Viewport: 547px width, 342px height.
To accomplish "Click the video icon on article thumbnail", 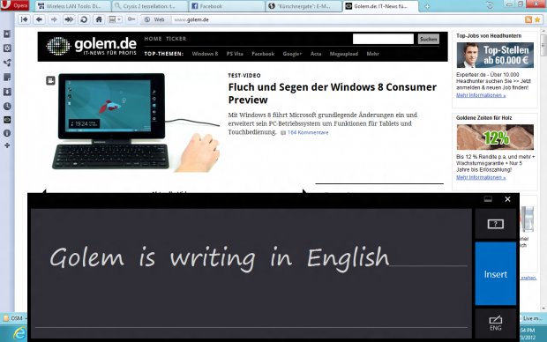I will [50, 80].
